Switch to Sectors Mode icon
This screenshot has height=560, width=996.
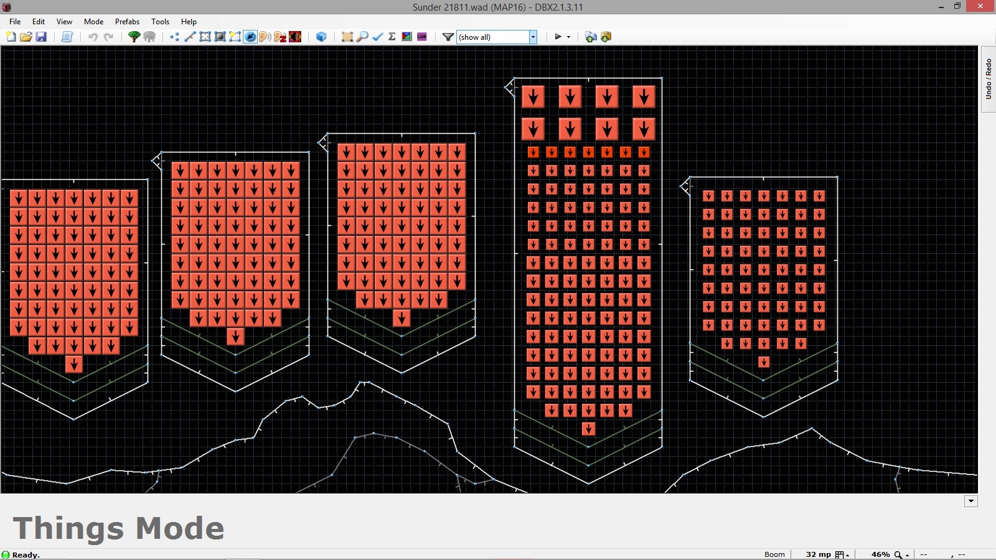click(205, 37)
